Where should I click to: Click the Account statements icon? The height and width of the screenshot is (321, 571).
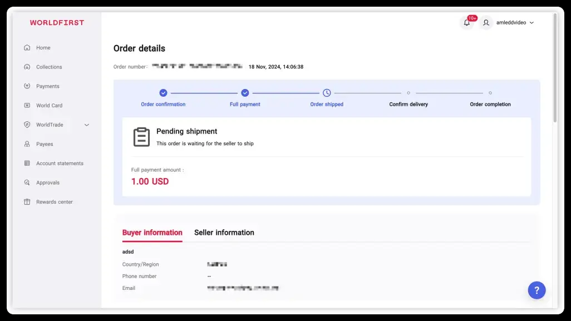27,164
